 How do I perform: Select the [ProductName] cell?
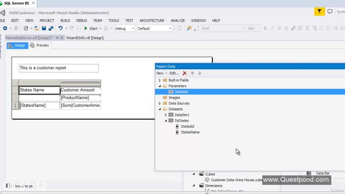[80, 98]
